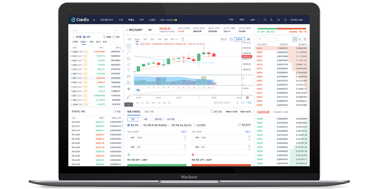378x189 pixels.
Task: Click the speaker announcement icon in header
Action: coord(265,20)
